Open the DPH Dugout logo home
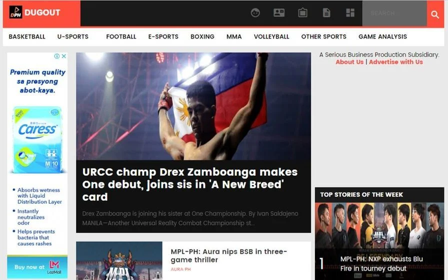448x280 pixels. pos(35,12)
